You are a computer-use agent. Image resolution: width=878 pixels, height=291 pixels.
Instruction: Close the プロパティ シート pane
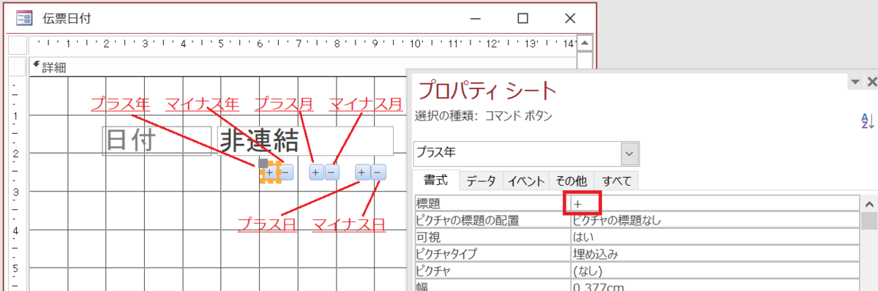[x=871, y=82]
